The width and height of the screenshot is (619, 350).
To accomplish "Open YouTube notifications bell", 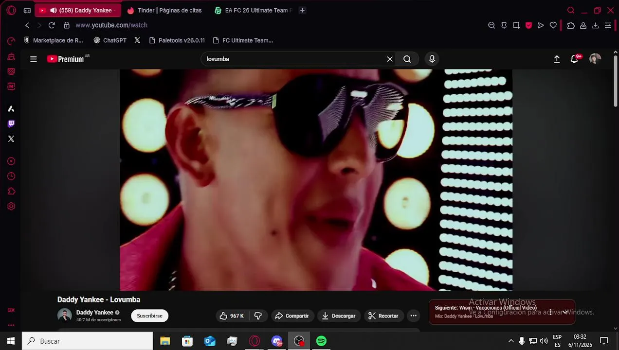I will pyautogui.click(x=575, y=59).
